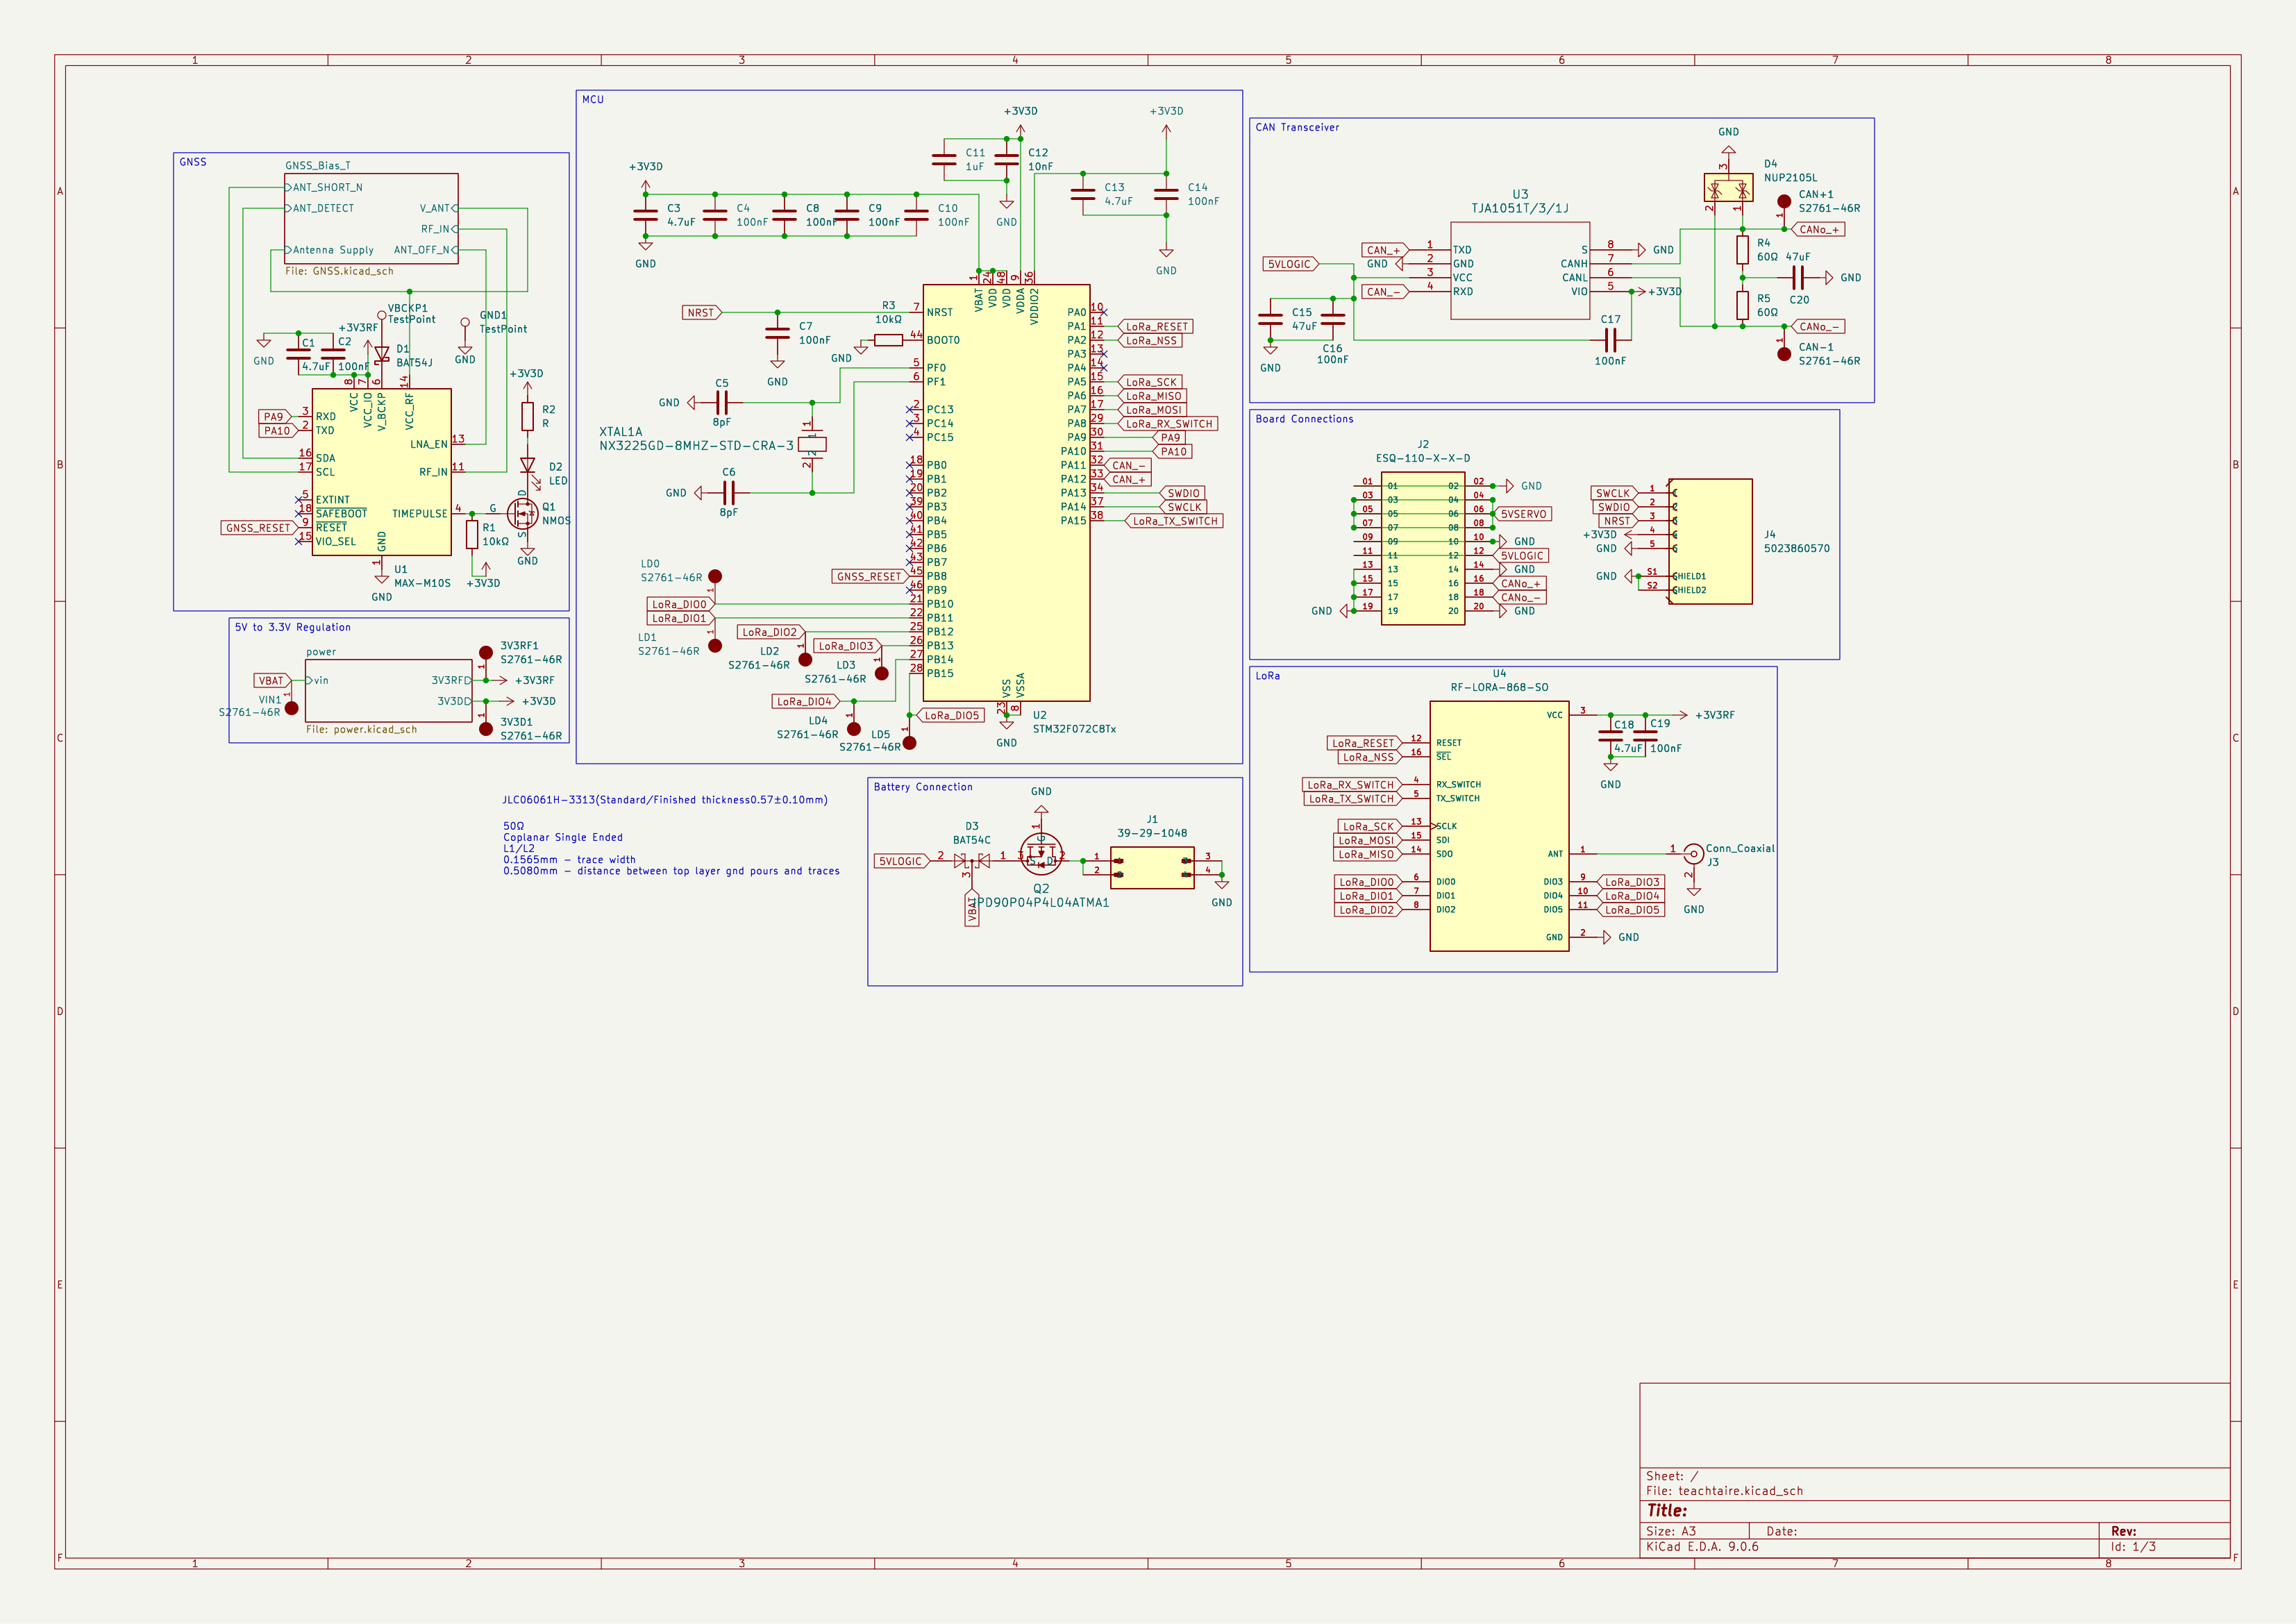
Task: Click the 'CANo_+' label beside R4
Action: pyautogui.click(x=1818, y=229)
